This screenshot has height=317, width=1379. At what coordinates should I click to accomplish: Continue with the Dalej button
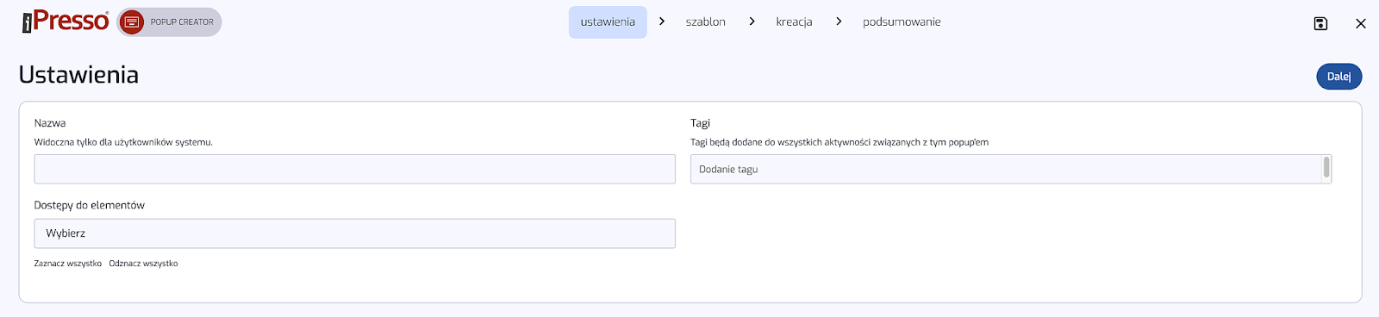click(x=1339, y=77)
